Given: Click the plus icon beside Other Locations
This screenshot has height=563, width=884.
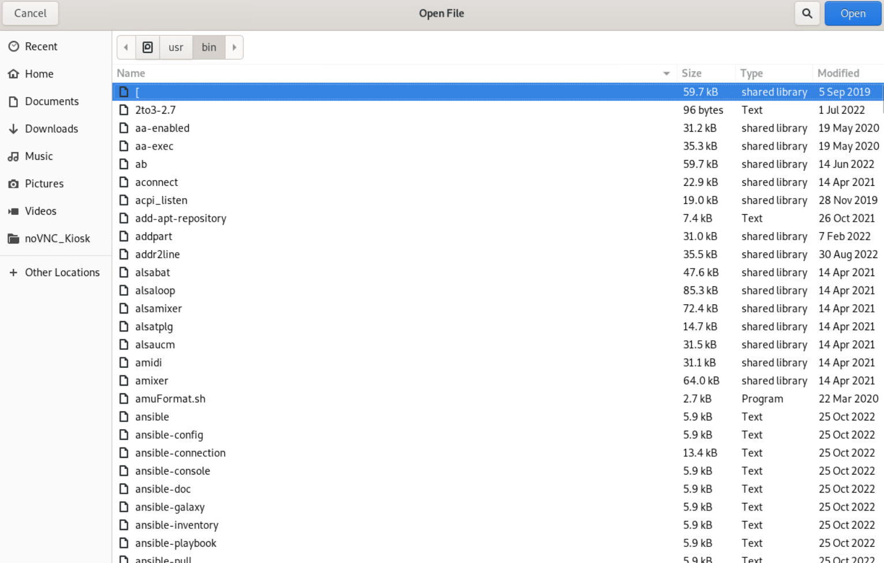Looking at the screenshot, I should [14, 273].
